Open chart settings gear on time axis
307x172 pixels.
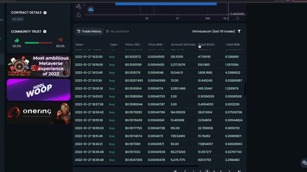pyautogui.click(x=237, y=18)
